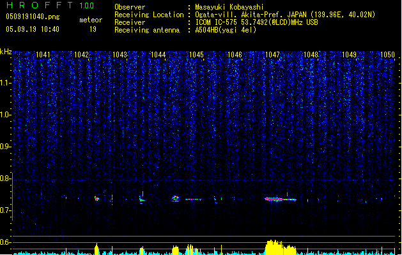
Task: Click the 1.0 kHz axis label
Action: tap(6, 115)
